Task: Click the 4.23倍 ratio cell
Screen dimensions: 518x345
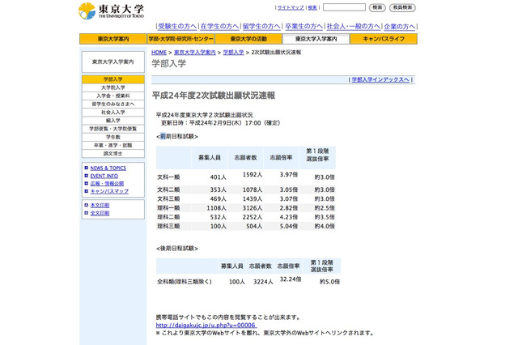Action: [289, 217]
